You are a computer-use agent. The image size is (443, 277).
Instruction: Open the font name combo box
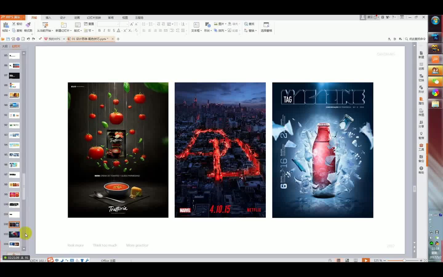[x=108, y=24]
